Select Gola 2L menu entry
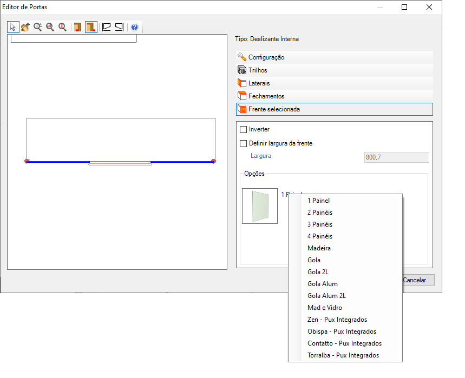 point(345,271)
